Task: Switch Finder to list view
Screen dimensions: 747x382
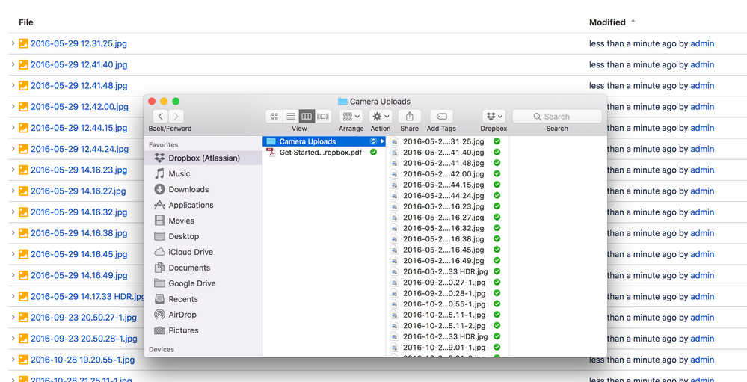Action: [x=291, y=116]
